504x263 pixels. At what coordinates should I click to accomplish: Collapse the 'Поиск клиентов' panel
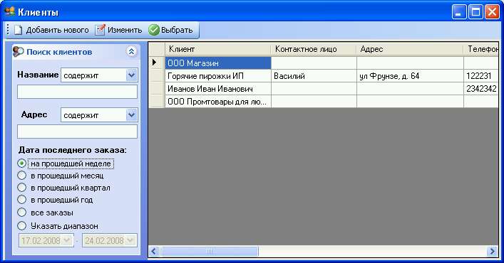click(x=131, y=51)
